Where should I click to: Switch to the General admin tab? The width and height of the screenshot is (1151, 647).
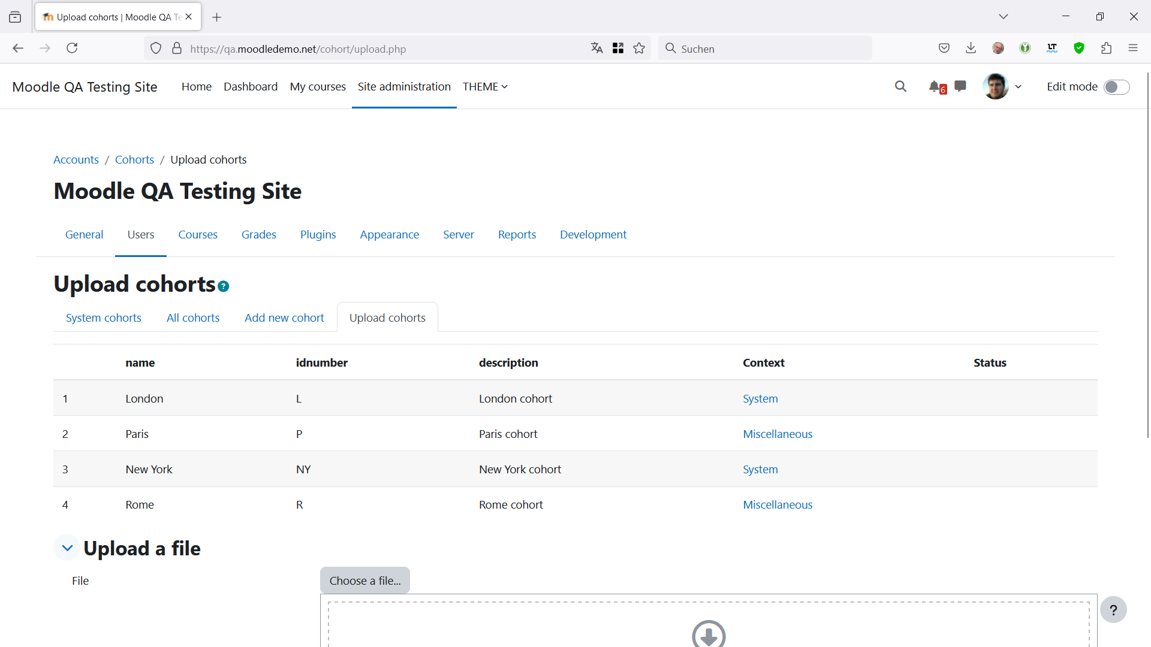pyautogui.click(x=84, y=235)
